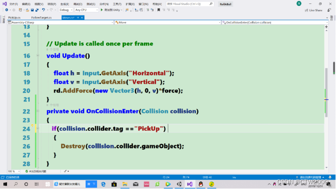Click the open file folder icon

click(x=27, y=10)
